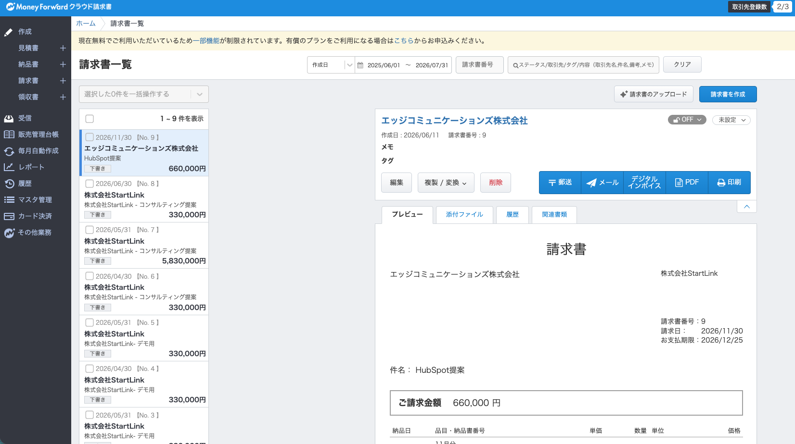
Task: Switch to the 履歴 tab
Action: click(x=513, y=215)
